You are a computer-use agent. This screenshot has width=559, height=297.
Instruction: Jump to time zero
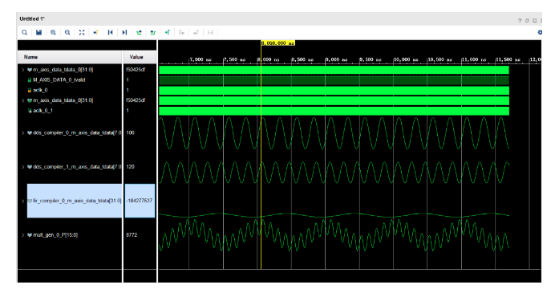110,32
